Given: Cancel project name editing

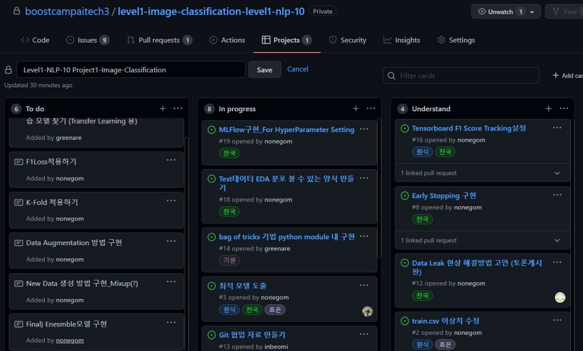Looking at the screenshot, I should click(298, 69).
